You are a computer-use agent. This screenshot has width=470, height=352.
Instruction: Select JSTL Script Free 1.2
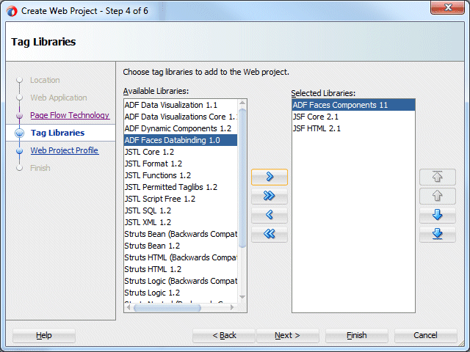pyautogui.click(x=181, y=199)
